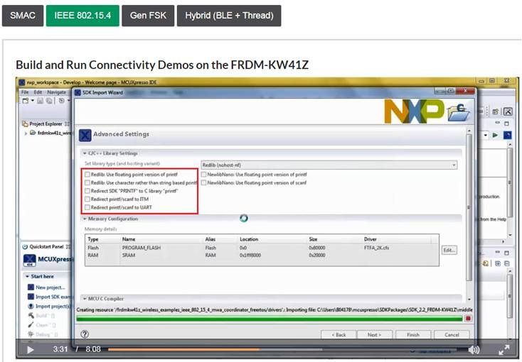Open wizard help question mark icon
The width and height of the screenshot is (522, 362).
85,334
